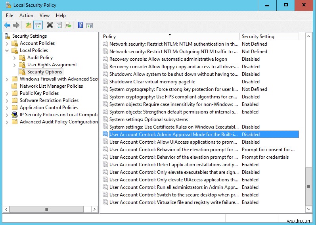Expand the Application Control Policies node
316x225 pixels.
point(7,108)
